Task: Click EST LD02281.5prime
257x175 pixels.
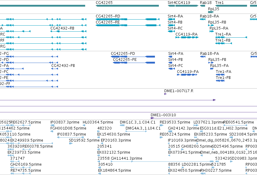Action: pyautogui.click(x=197, y=165)
